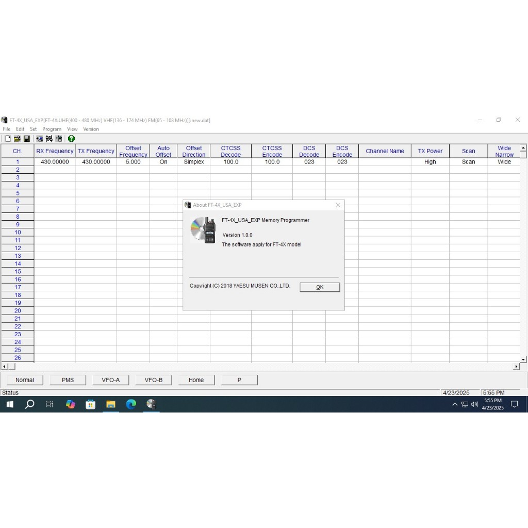This screenshot has width=528, height=528.
Task: Open the network status tray icon
Action: [465, 404]
